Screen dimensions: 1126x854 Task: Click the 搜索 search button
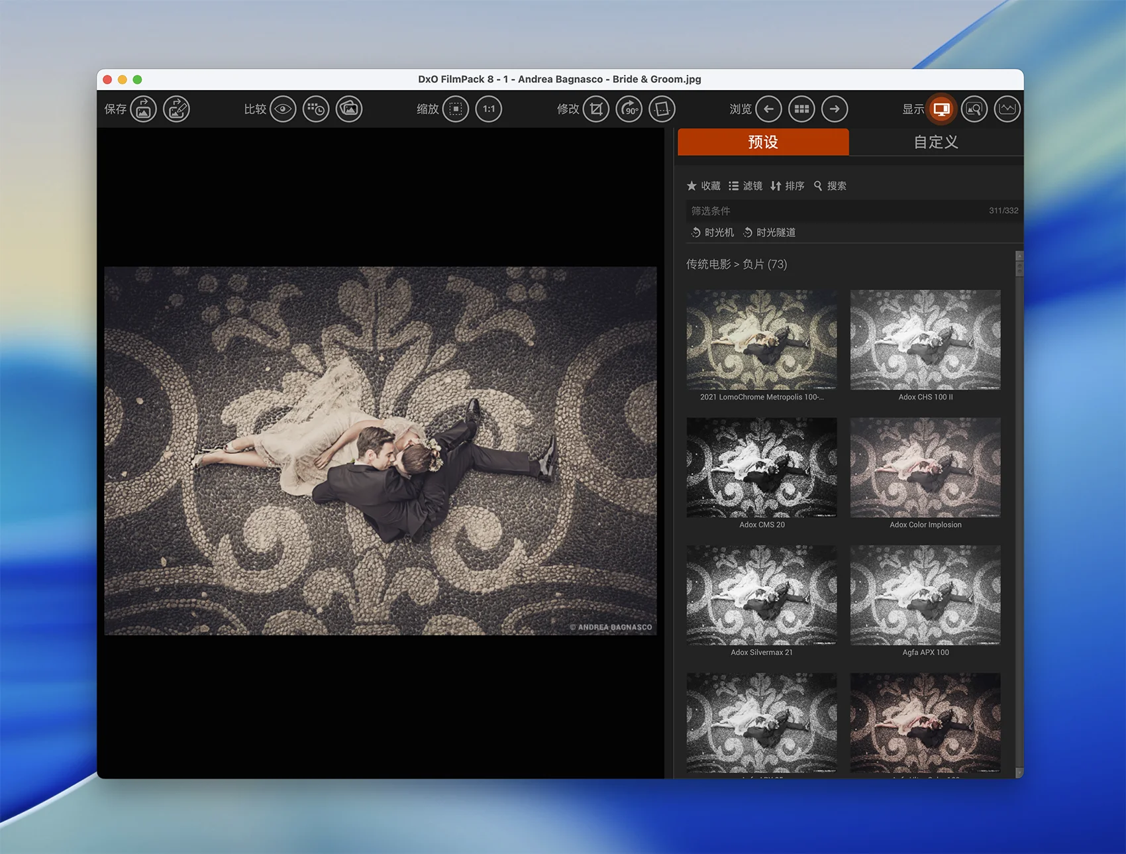[x=830, y=186]
